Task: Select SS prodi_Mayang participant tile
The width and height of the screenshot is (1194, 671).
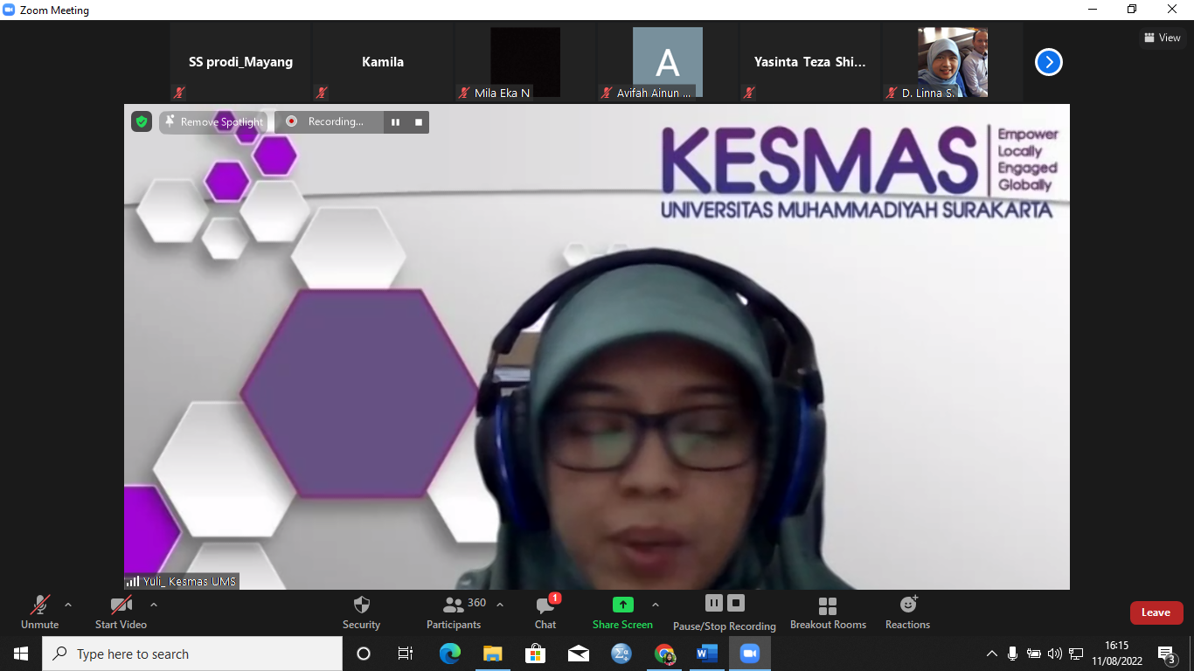Action: [240, 62]
